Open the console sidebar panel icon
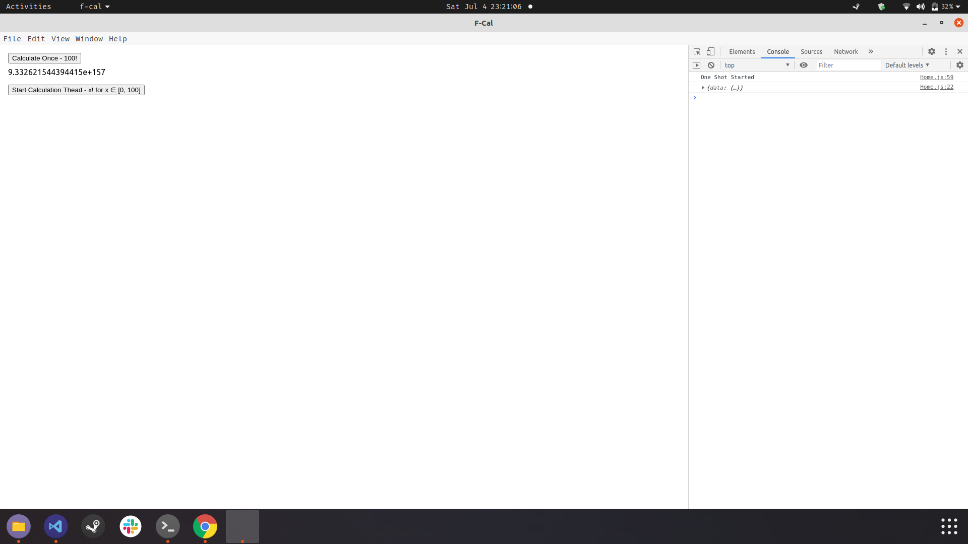968x544 pixels. tap(697, 65)
